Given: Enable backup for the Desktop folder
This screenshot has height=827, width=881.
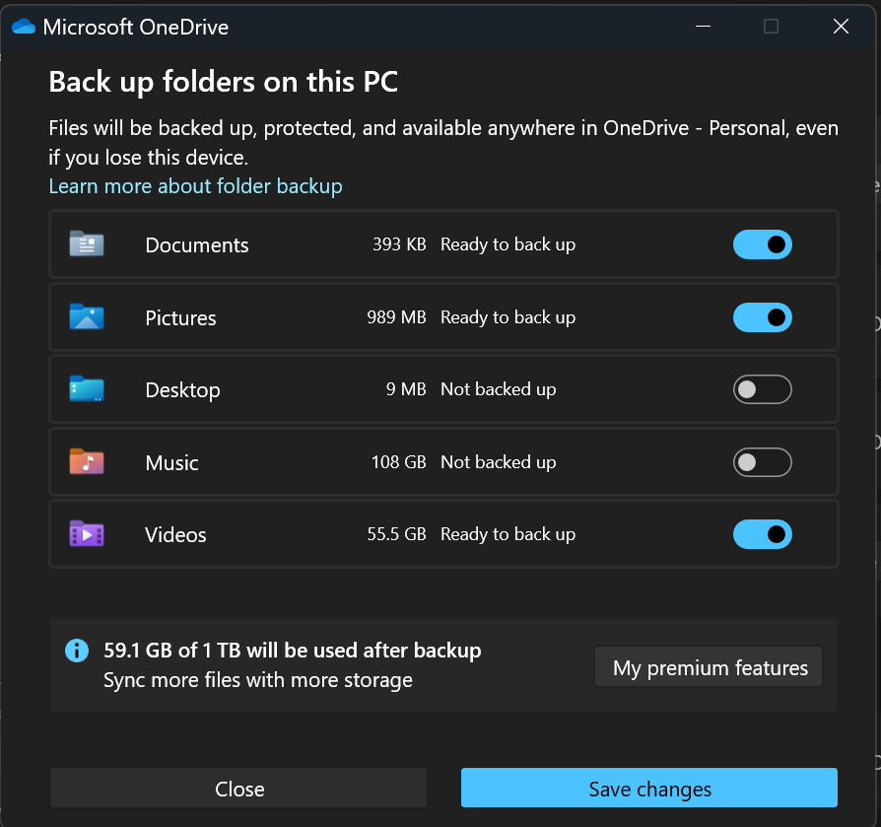Looking at the screenshot, I should tap(762, 388).
